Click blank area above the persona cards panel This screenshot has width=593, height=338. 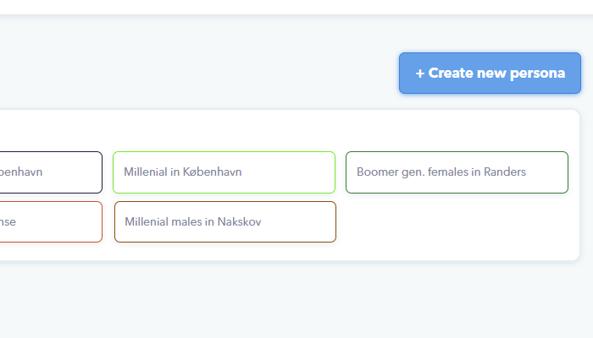pos(189,72)
